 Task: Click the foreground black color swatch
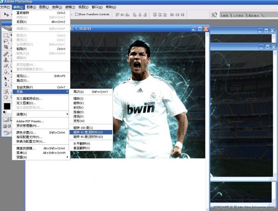pyautogui.click(x=6, y=106)
